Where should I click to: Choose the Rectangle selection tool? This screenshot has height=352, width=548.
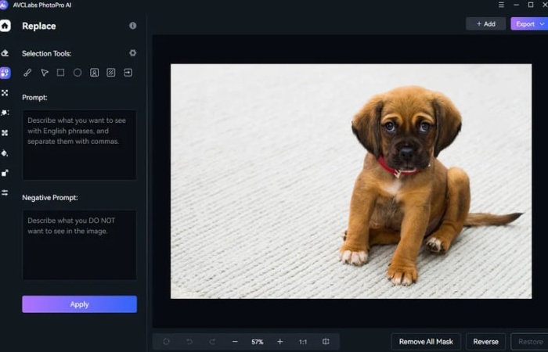61,73
